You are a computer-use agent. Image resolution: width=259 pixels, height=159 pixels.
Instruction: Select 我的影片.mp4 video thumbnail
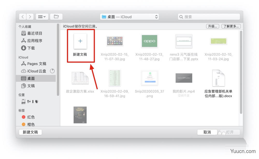[184, 78]
